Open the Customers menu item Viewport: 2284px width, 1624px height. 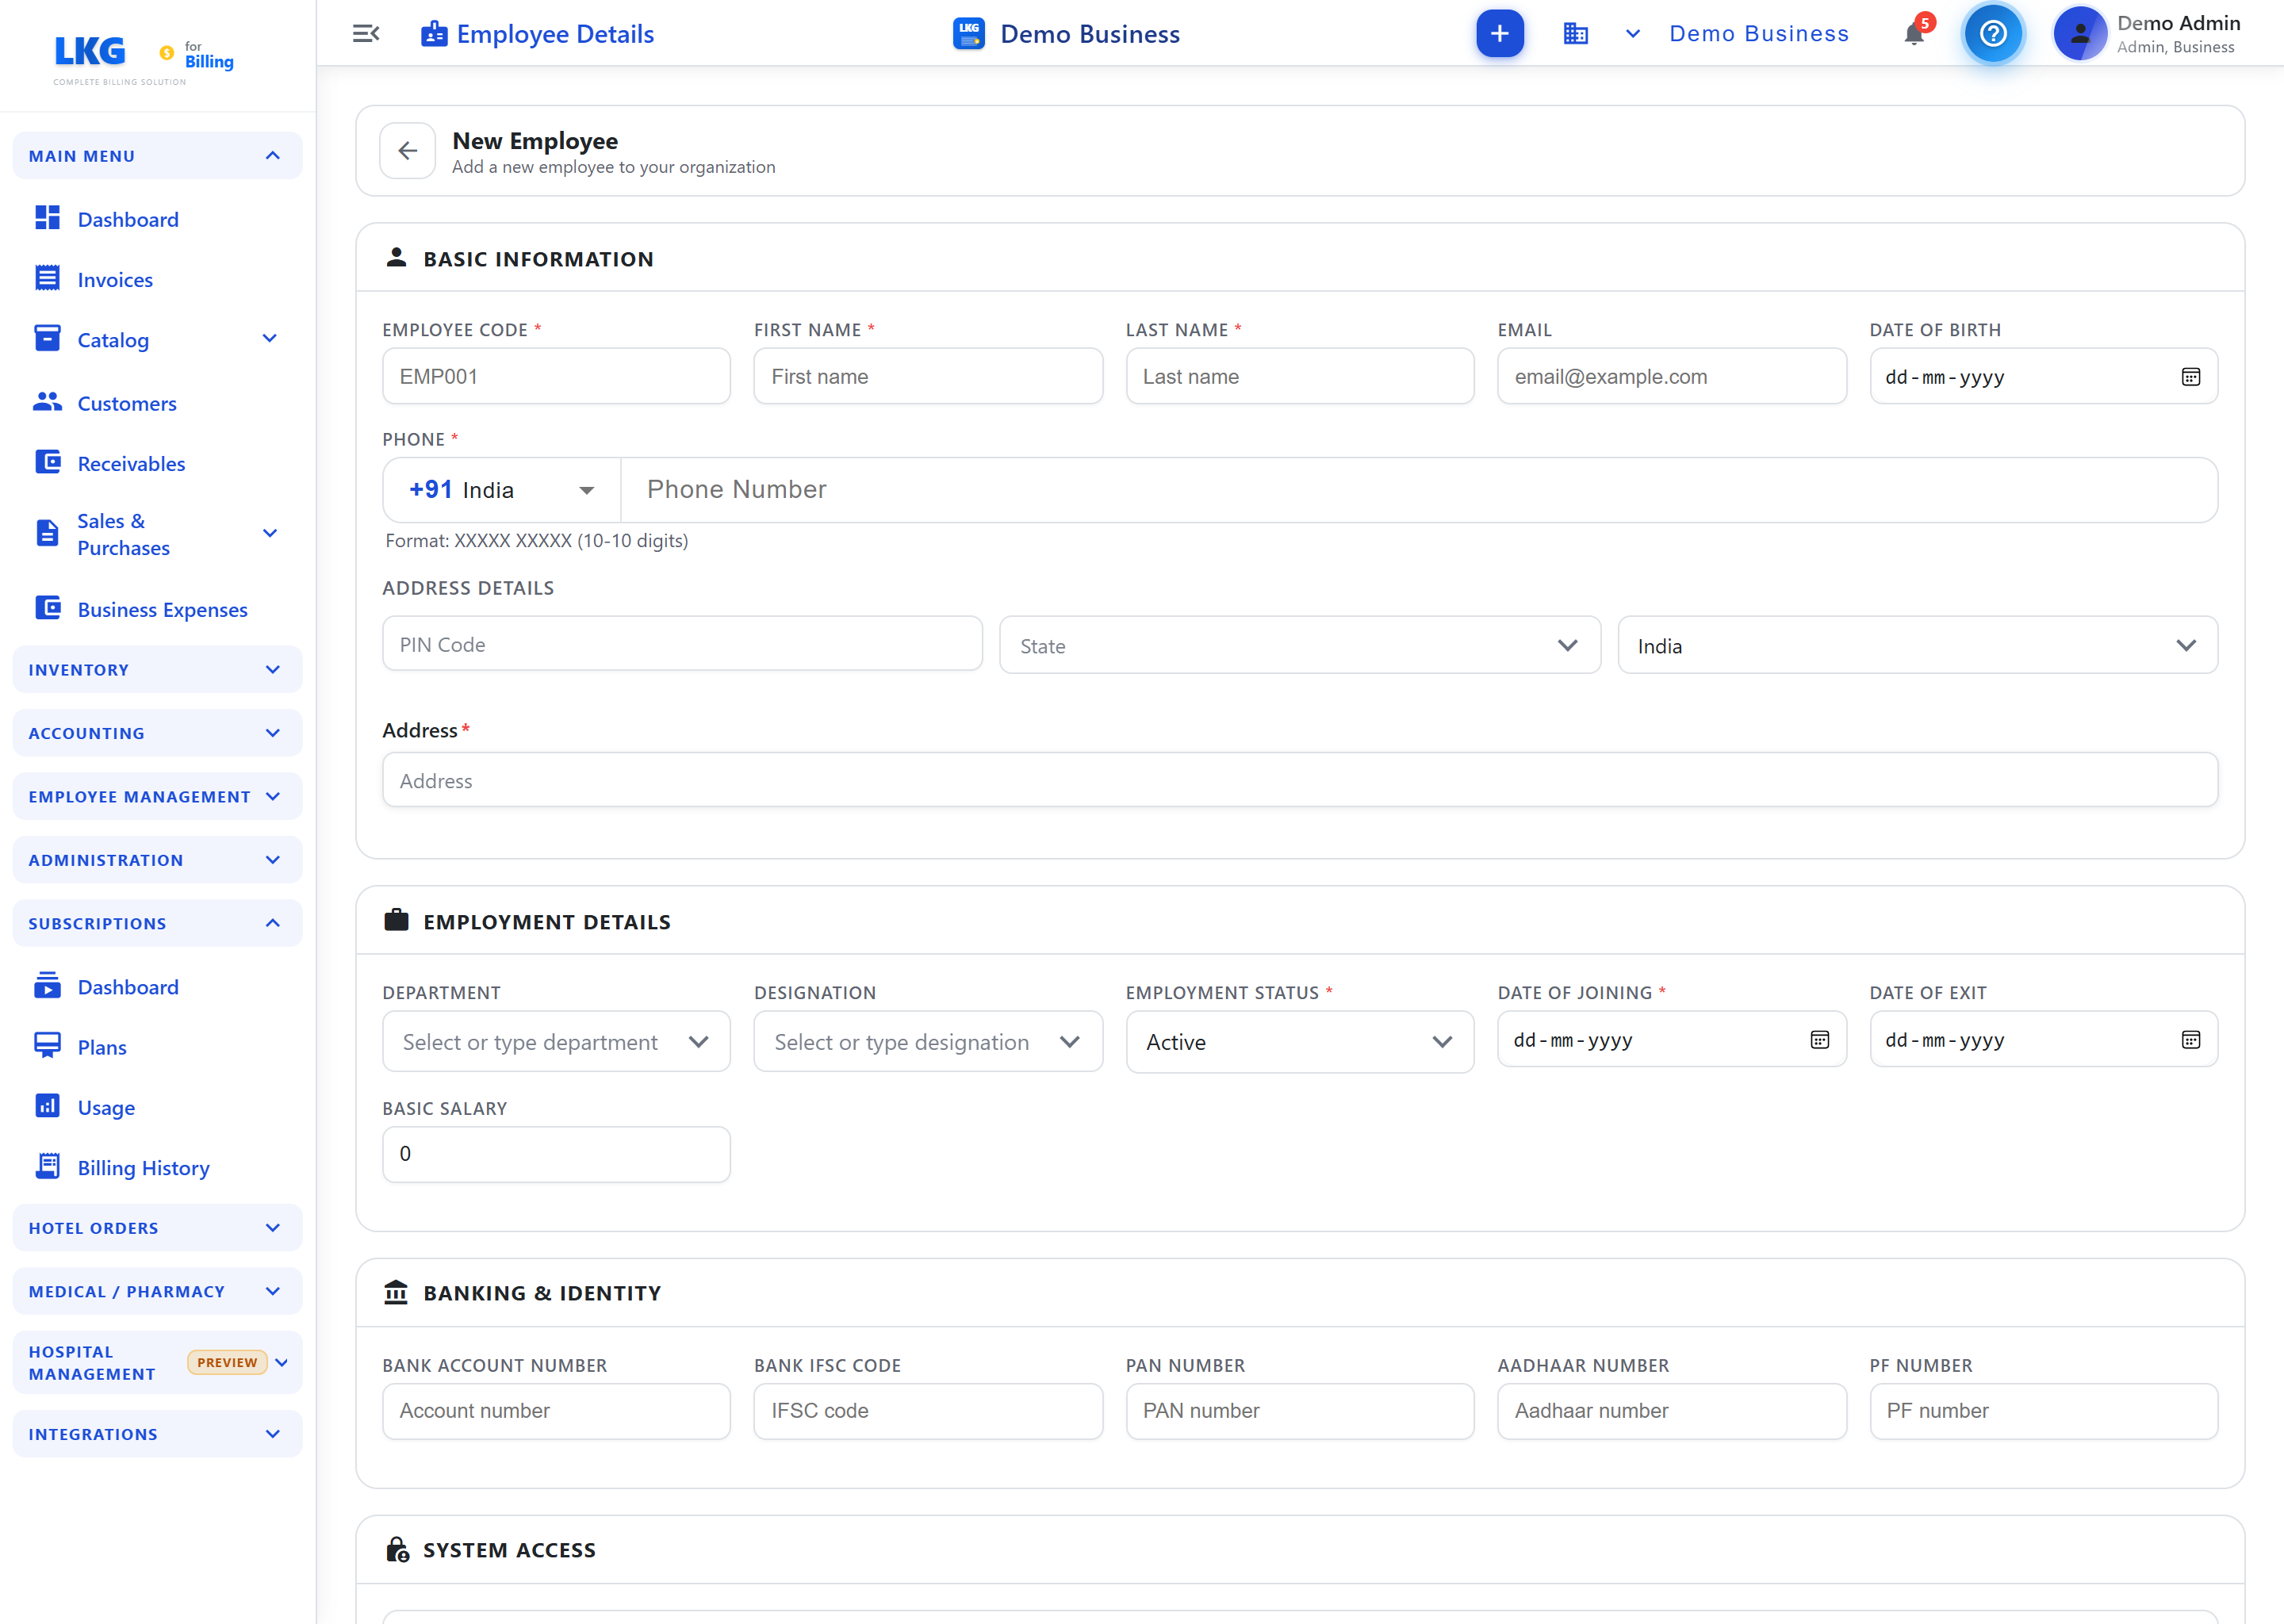tap(157, 403)
